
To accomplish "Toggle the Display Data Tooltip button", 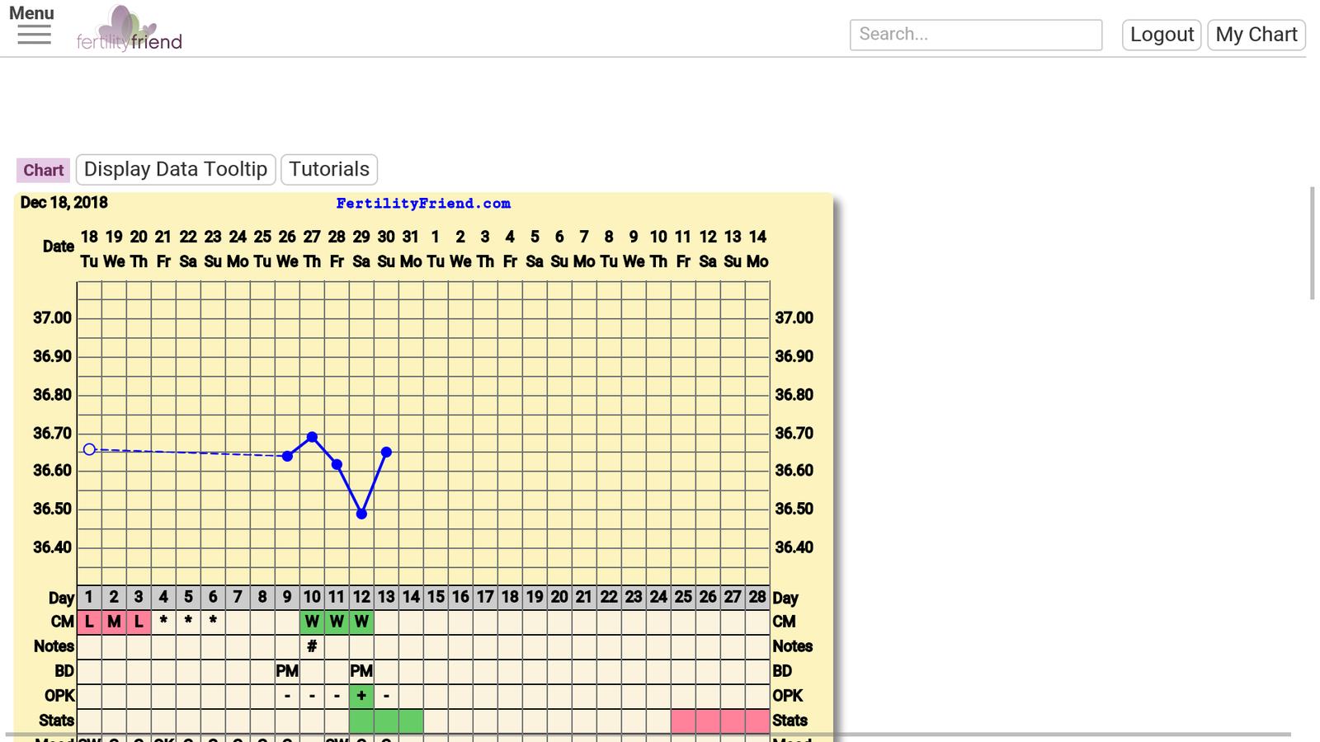I will click(176, 170).
